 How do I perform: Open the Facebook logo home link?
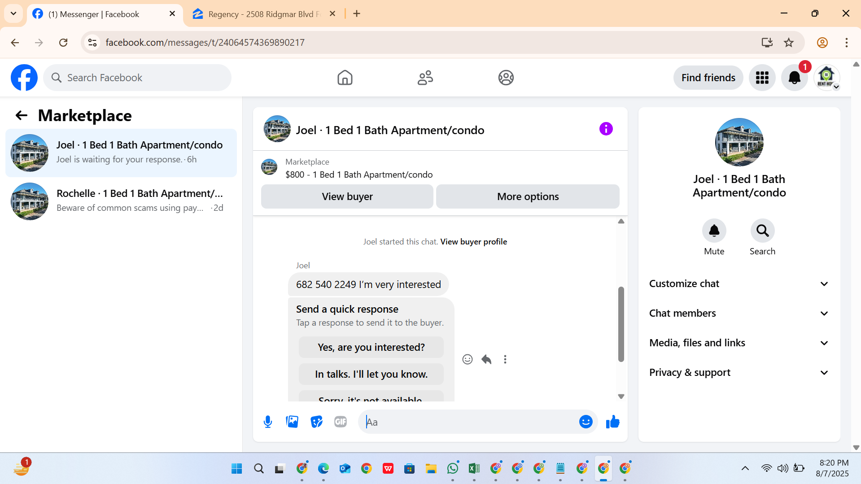click(x=24, y=78)
